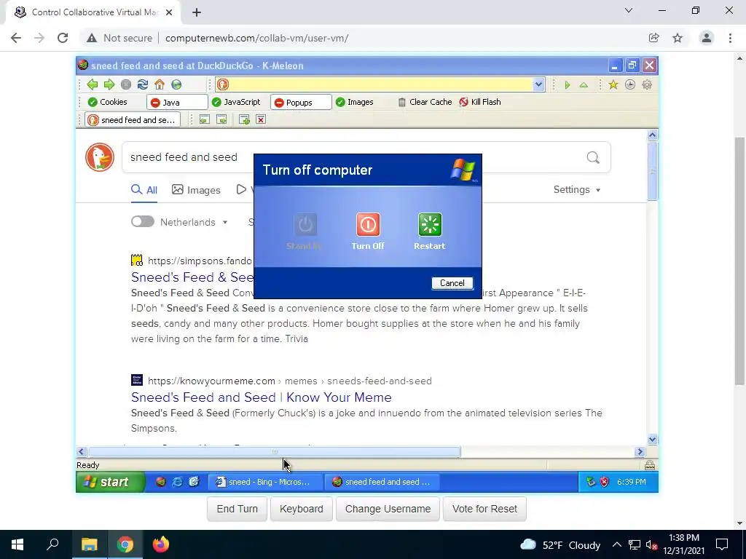Click Internet Explorer quick launch icon
Image resolution: width=746 pixels, height=559 pixels.
178,482
